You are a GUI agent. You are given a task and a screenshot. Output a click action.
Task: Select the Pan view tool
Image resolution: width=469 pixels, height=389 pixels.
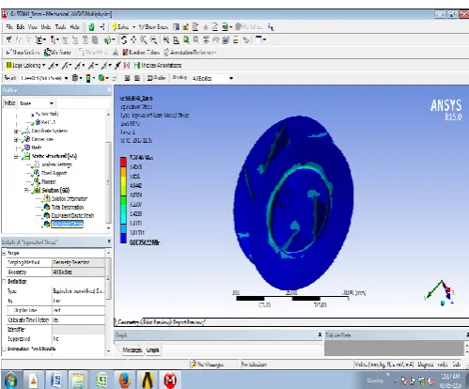tap(133, 39)
